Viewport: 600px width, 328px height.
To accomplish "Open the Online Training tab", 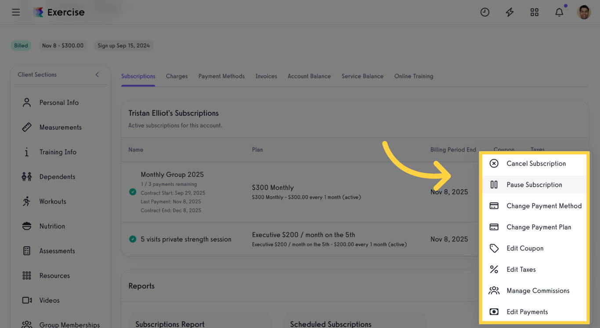I will tap(414, 76).
